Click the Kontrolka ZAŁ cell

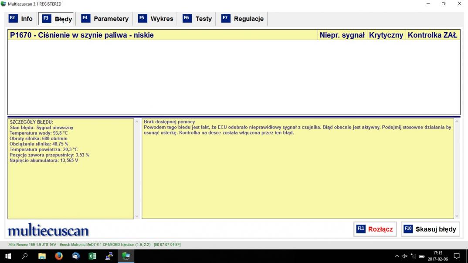tap(433, 35)
